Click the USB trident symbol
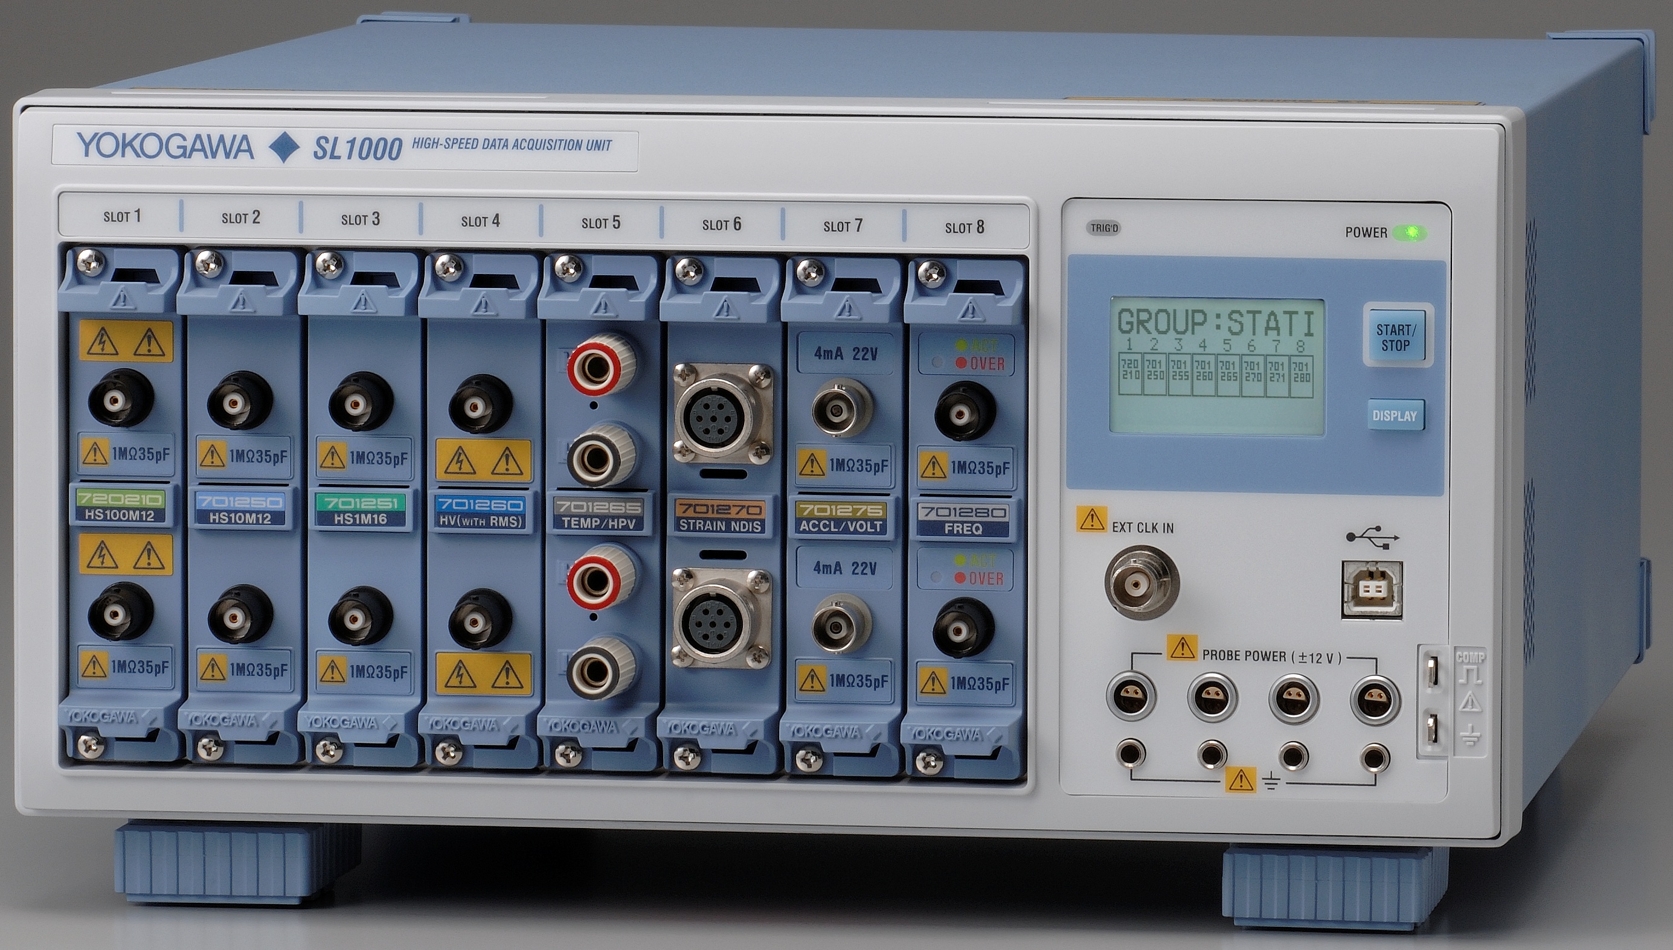The image size is (1673, 950). (1373, 537)
